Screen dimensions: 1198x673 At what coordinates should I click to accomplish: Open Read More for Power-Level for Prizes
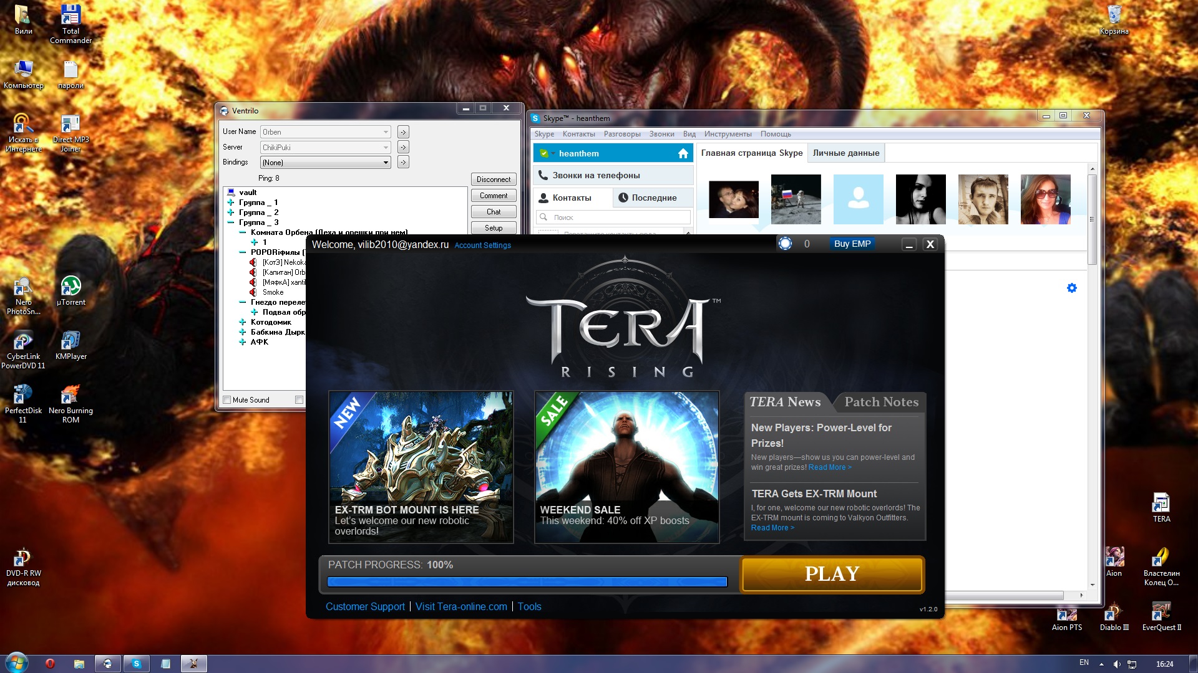pos(830,467)
